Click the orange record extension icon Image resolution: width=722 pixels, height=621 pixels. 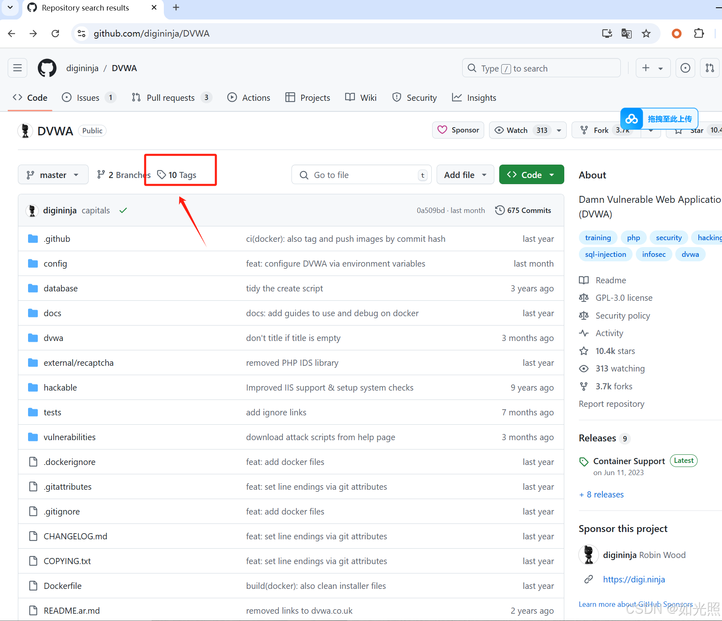(676, 33)
